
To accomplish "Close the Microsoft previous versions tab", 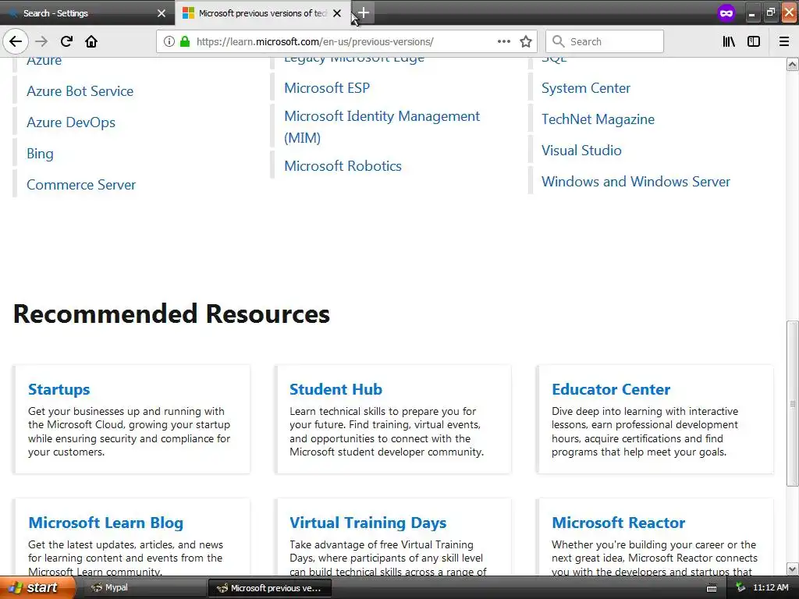I will click(337, 13).
